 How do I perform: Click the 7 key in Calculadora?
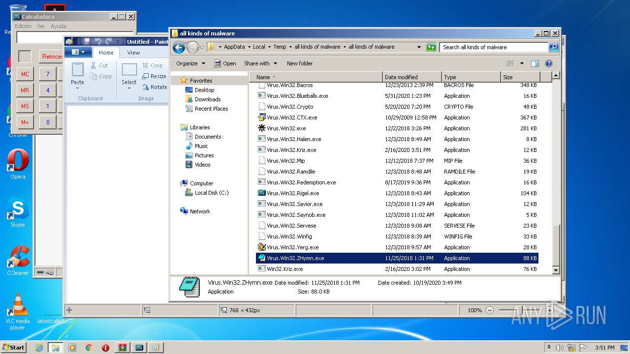tap(48, 74)
